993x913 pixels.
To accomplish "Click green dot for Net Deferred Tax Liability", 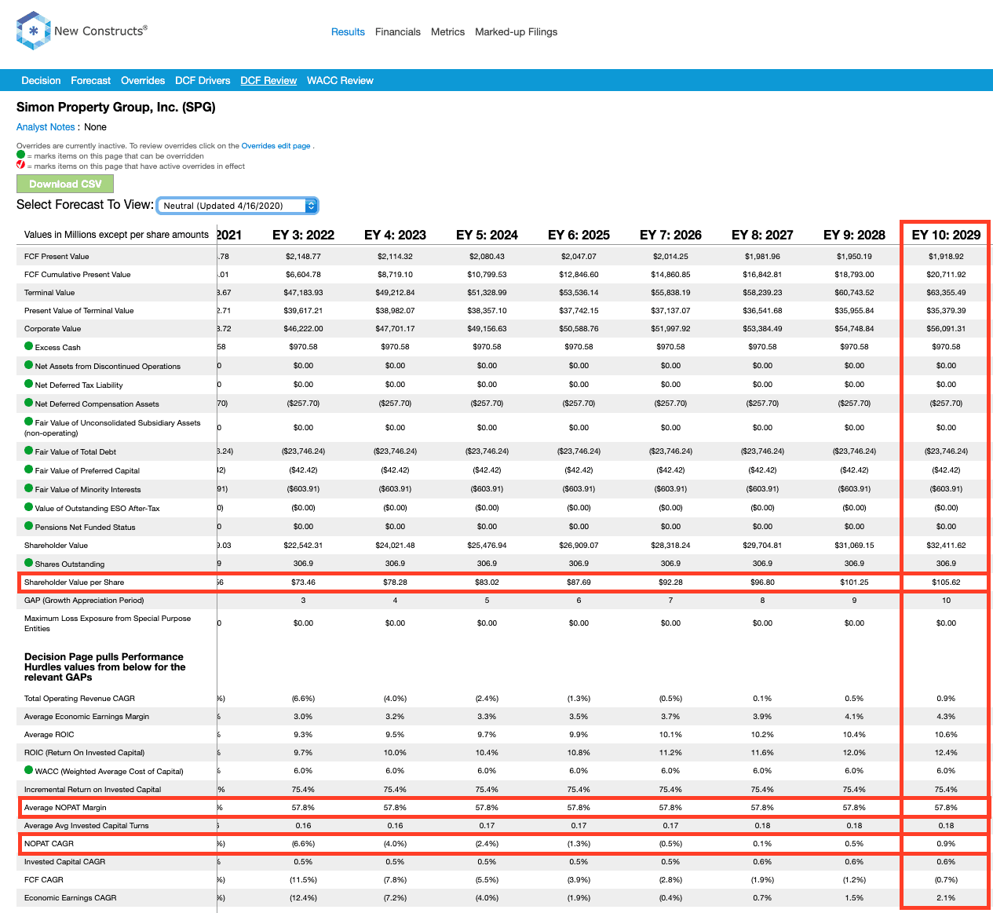I will coord(28,384).
